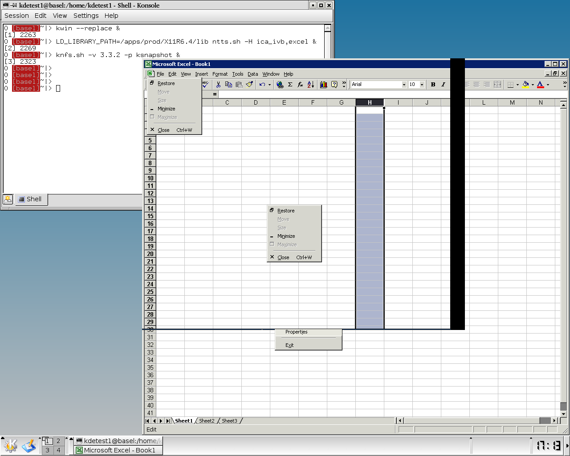Expand the Font Color dropdown arrow

point(548,85)
